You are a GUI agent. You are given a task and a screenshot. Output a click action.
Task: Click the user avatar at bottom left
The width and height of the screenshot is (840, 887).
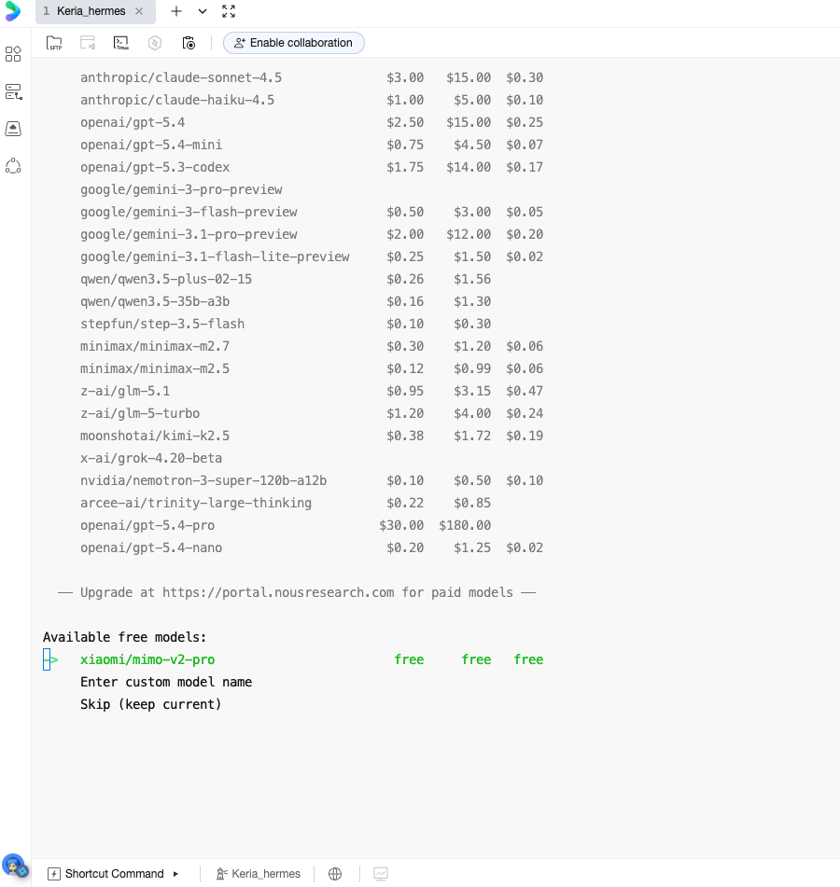pyautogui.click(x=14, y=866)
